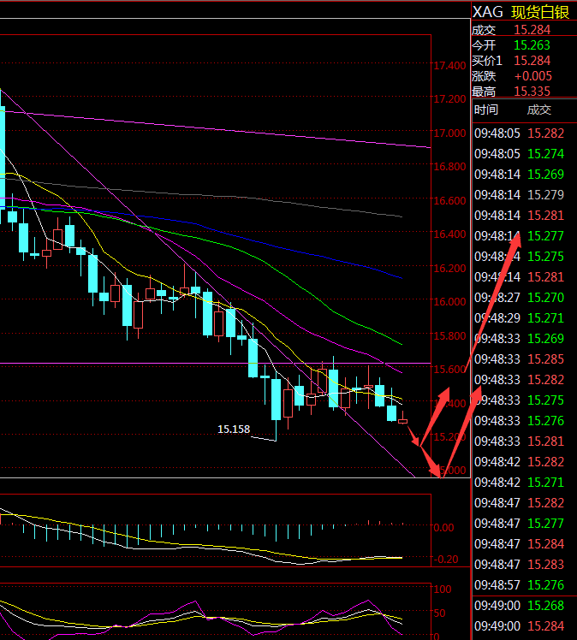Click the KDJ 100 axis label

coord(443,589)
